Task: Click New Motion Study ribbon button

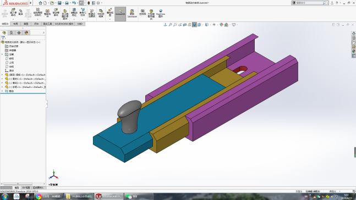Action: pyautogui.click(x=92, y=14)
